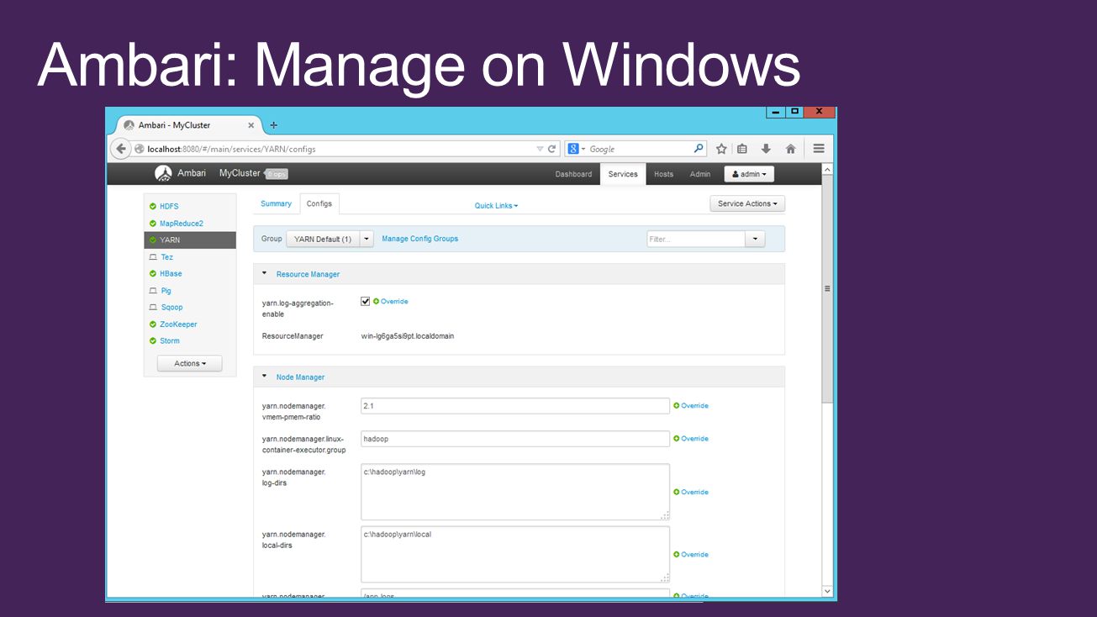Close the Ambari - MyCluster tab
The image size is (1097, 617).
pos(251,125)
